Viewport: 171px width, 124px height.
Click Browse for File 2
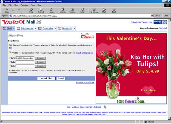click(40, 62)
